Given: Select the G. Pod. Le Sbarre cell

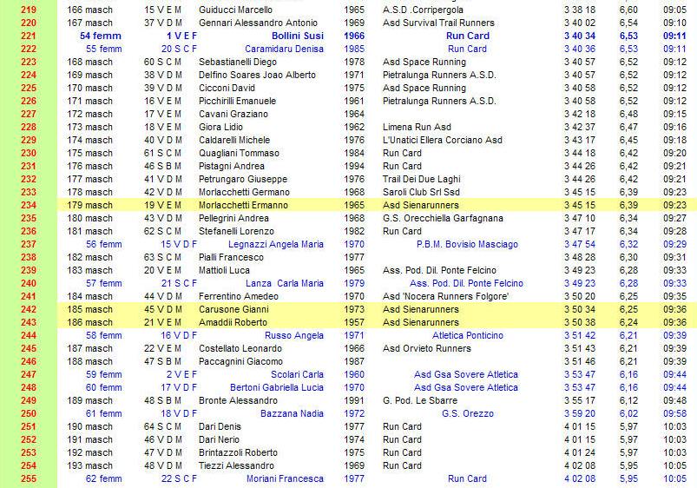Looking at the screenshot, I should click(420, 400).
